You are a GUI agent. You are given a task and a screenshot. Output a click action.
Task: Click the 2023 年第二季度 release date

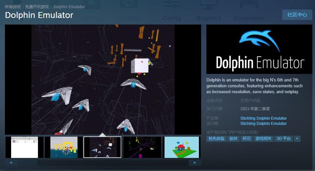pos(255,109)
